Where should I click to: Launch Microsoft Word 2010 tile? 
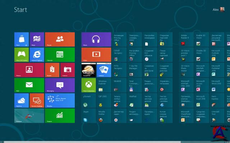tap(217, 85)
